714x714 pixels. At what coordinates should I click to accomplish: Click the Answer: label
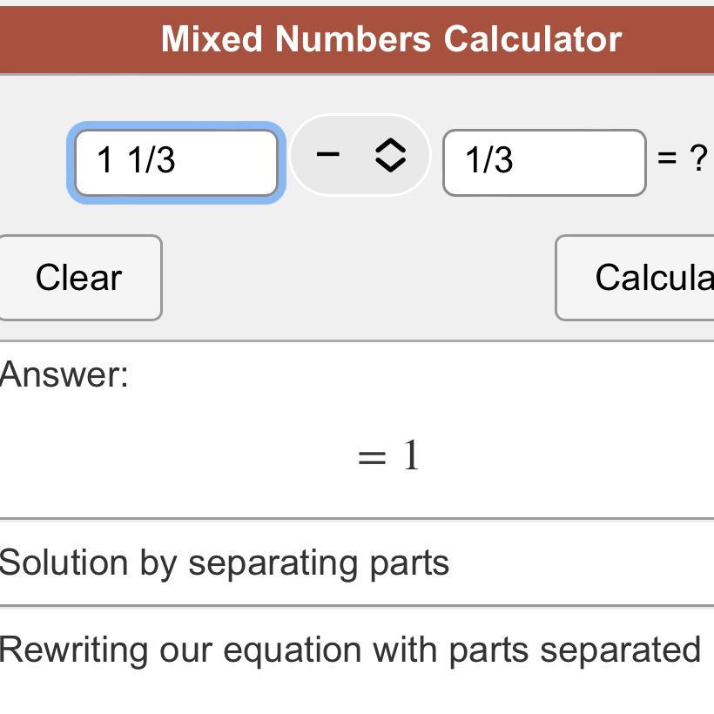(64, 374)
